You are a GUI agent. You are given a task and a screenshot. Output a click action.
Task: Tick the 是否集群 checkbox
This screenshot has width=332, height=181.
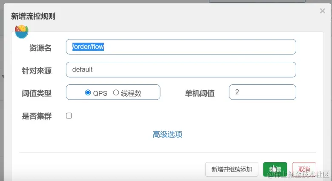pos(69,116)
